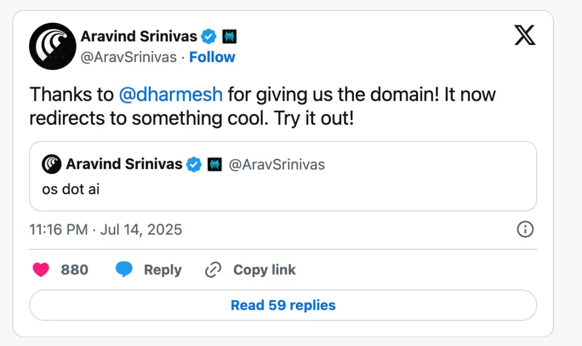
Task: Open the tweet timestamp 11:16 PM Jul 14, 2025
Action: click(106, 229)
